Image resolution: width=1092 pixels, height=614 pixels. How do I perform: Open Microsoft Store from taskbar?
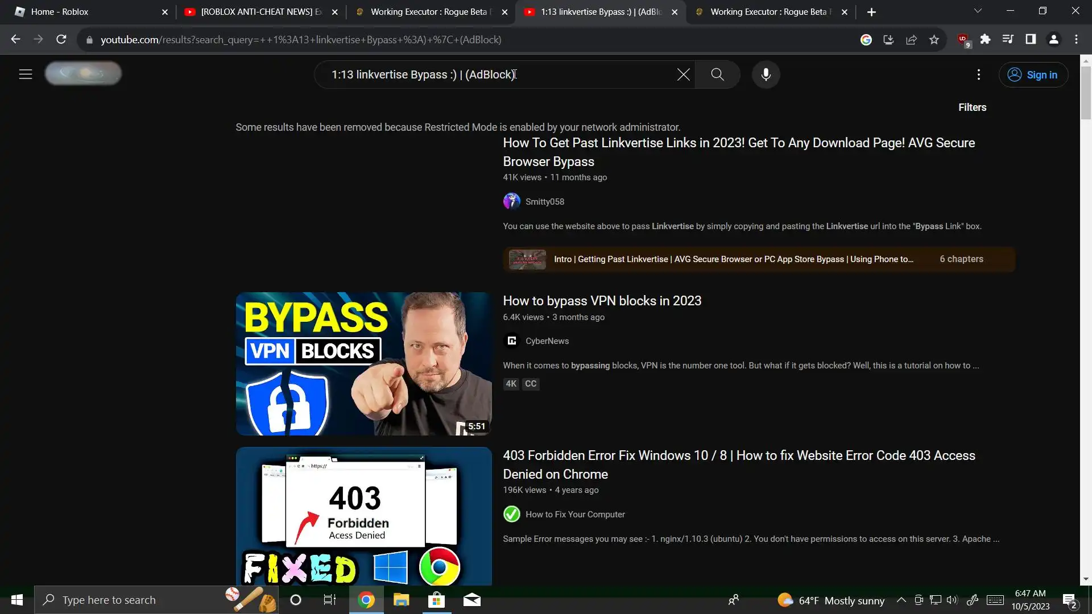click(x=436, y=600)
